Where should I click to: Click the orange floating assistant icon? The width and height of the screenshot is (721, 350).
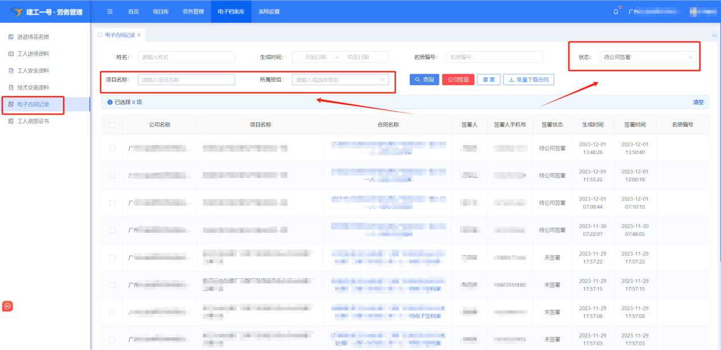[7, 306]
